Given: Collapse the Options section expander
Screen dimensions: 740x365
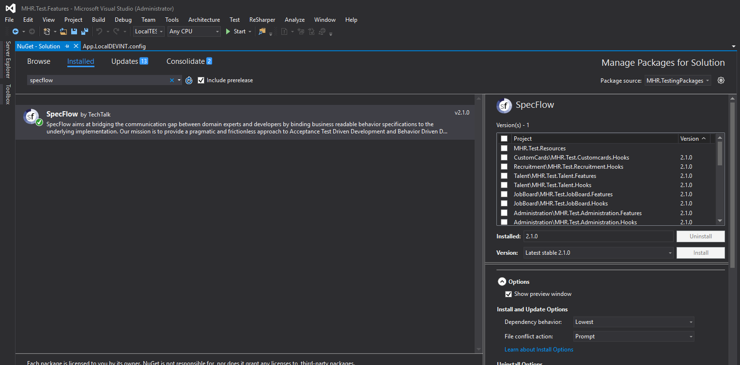Looking at the screenshot, I should click(502, 282).
